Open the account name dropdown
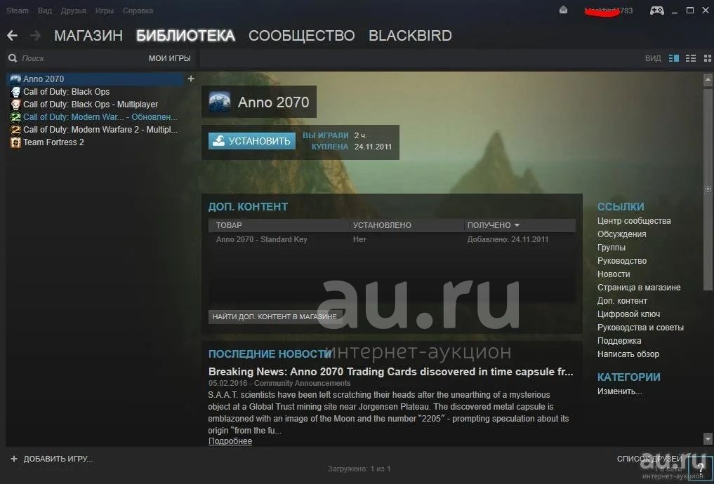 click(609, 11)
